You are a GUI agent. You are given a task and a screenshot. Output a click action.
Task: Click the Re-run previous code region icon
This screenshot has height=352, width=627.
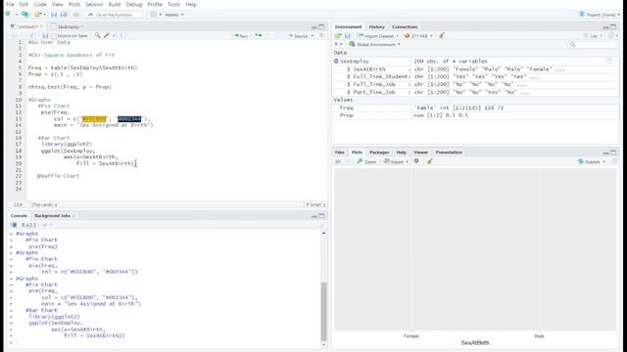258,35
